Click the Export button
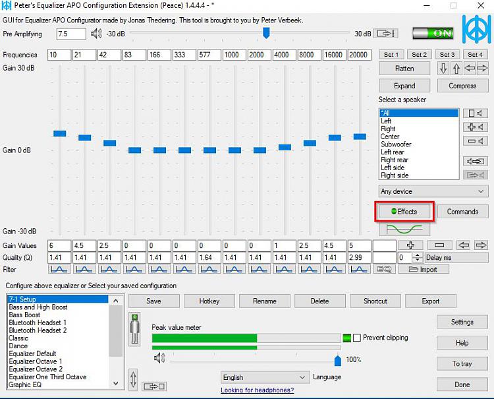 point(430,301)
